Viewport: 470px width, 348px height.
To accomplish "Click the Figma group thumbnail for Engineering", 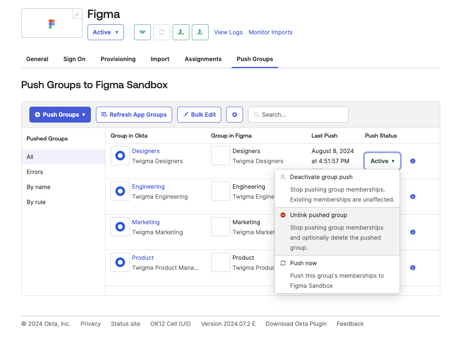I will (x=221, y=191).
